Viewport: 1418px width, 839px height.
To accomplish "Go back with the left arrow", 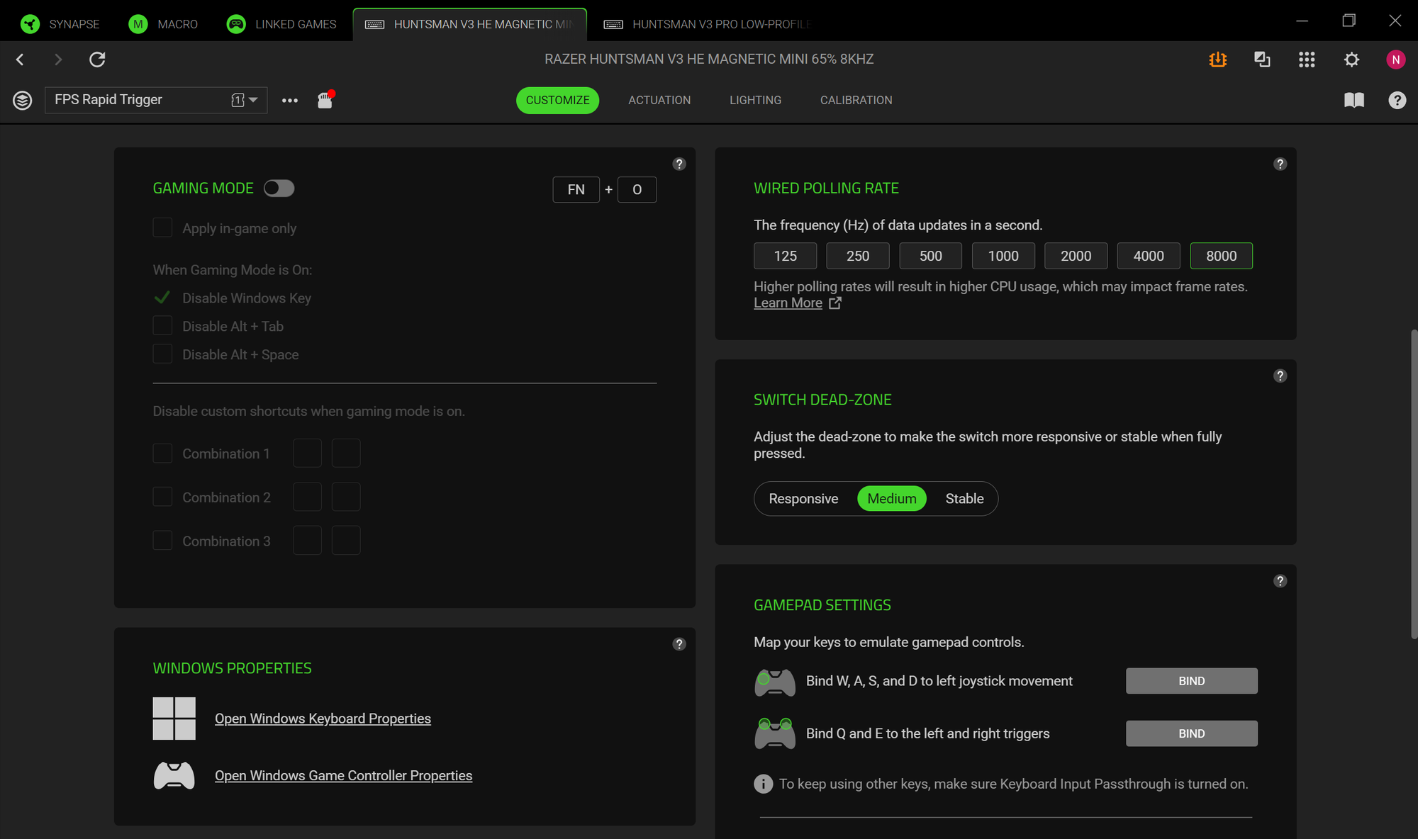I will pyautogui.click(x=20, y=60).
